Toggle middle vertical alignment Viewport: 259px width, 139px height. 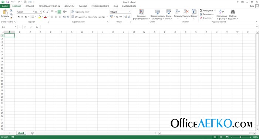click(x=56, y=12)
